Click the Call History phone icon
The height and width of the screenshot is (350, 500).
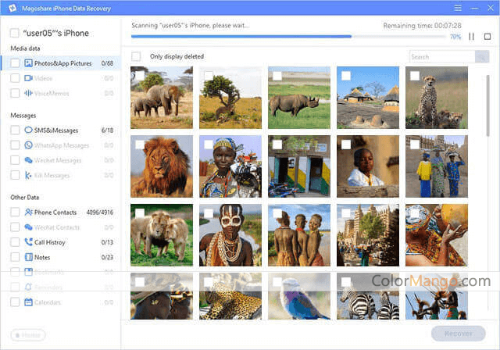pyautogui.click(x=28, y=242)
